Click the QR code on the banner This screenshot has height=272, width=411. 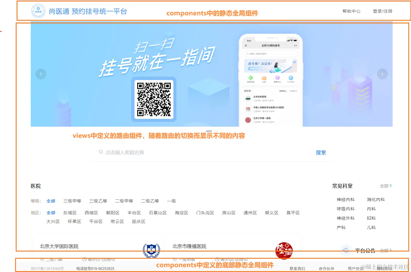coord(154,99)
